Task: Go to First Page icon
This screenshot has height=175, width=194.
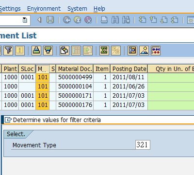Action: [x=143, y=20]
